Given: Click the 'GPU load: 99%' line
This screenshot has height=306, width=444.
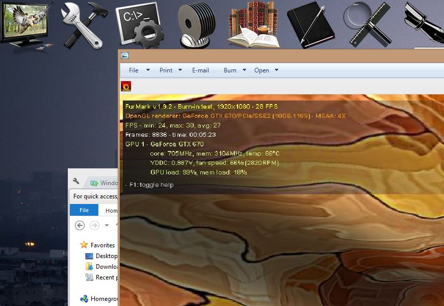Looking at the screenshot, I should coord(199,172).
